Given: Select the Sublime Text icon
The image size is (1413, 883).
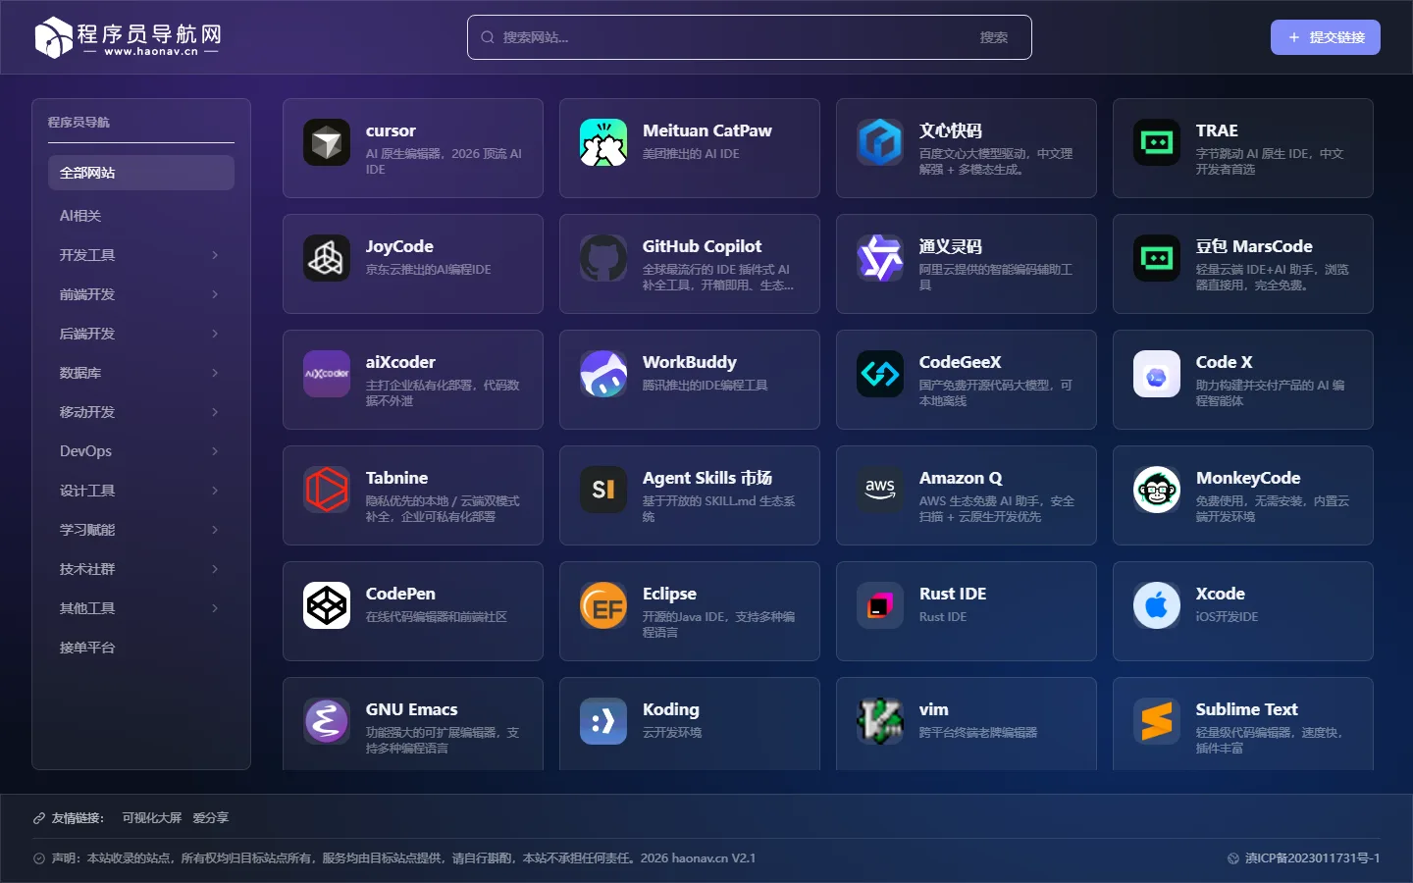Looking at the screenshot, I should pos(1157,721).
